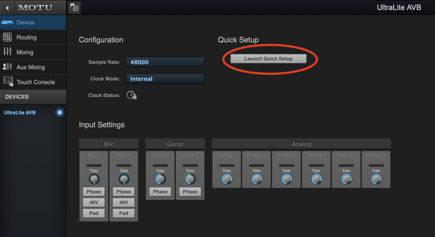Switch to the Mixing tab label
Viewport: 435px width, 237px height.
click(x=25, y=52)
